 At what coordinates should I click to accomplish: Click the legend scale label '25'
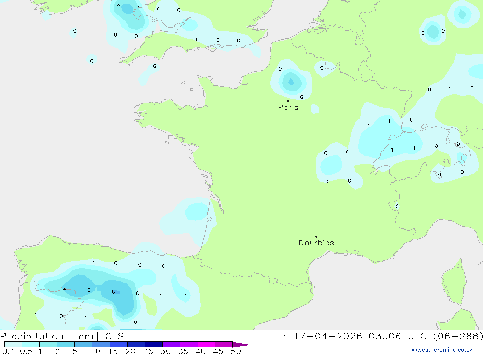pyautogui.click(x=148, y=351)
